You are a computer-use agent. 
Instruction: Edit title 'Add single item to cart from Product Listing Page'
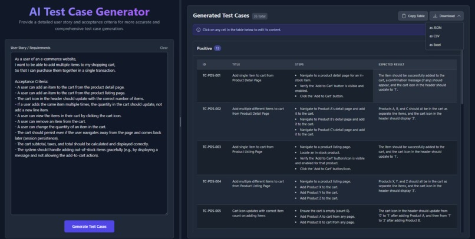(x=258, y=158)
